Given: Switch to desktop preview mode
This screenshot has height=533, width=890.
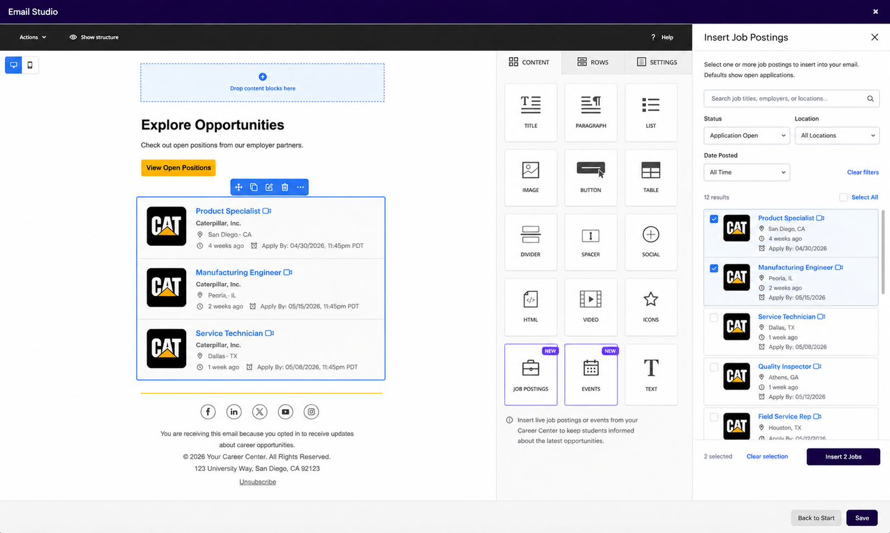Looking at the screenshot, I should [14, 65].
